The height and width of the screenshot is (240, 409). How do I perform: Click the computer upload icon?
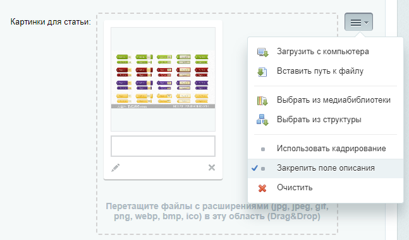point(262,52)
